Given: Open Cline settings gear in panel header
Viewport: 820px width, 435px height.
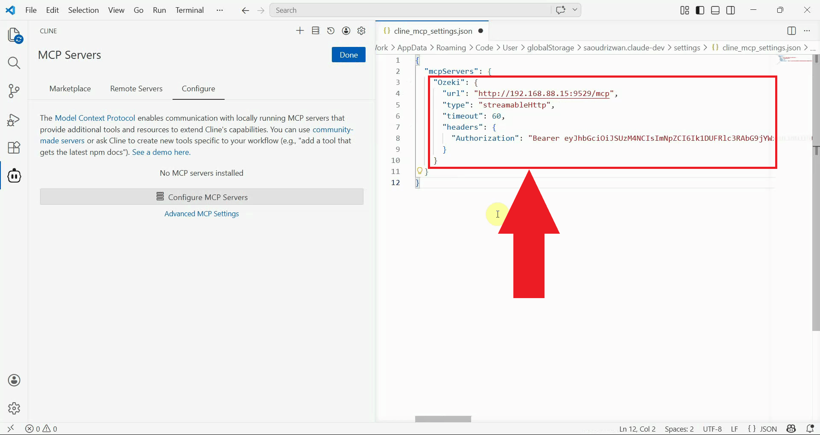Looking at the screenshot, I should (362, 31).
